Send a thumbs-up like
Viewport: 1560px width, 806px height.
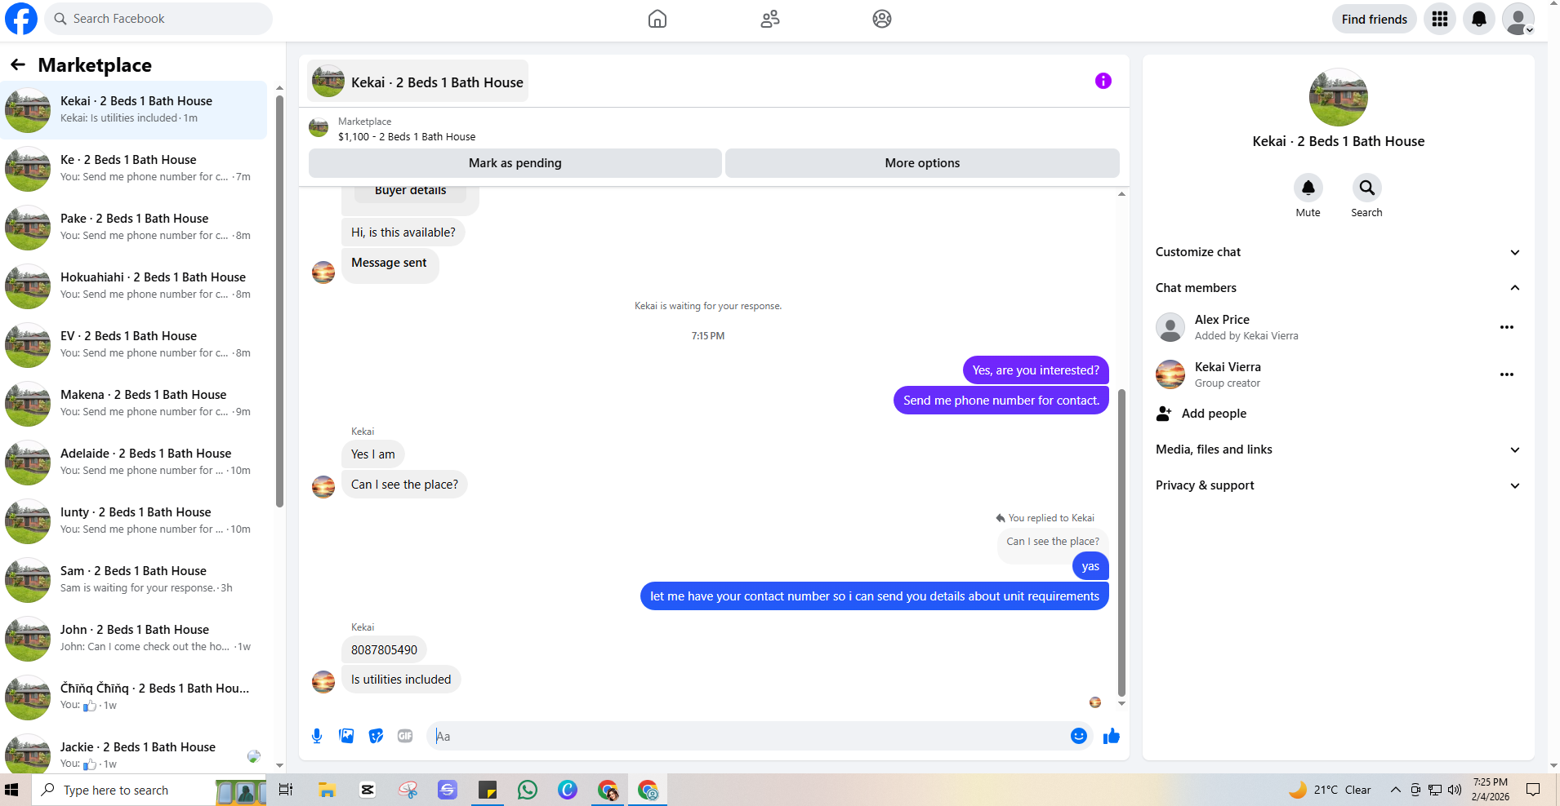point(1112,736)
